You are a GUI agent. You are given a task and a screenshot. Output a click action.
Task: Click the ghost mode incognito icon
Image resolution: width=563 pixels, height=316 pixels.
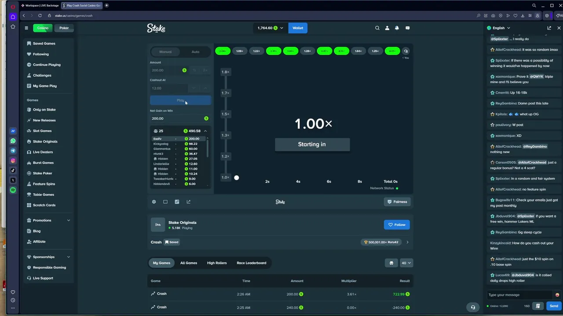pos(391,263)
